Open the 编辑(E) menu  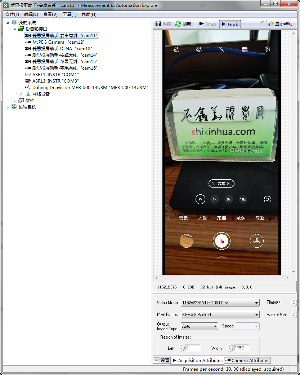tap(31, 14)
